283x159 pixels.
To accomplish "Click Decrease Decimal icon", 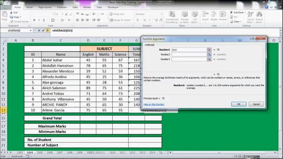I will (x=161, y=20).
